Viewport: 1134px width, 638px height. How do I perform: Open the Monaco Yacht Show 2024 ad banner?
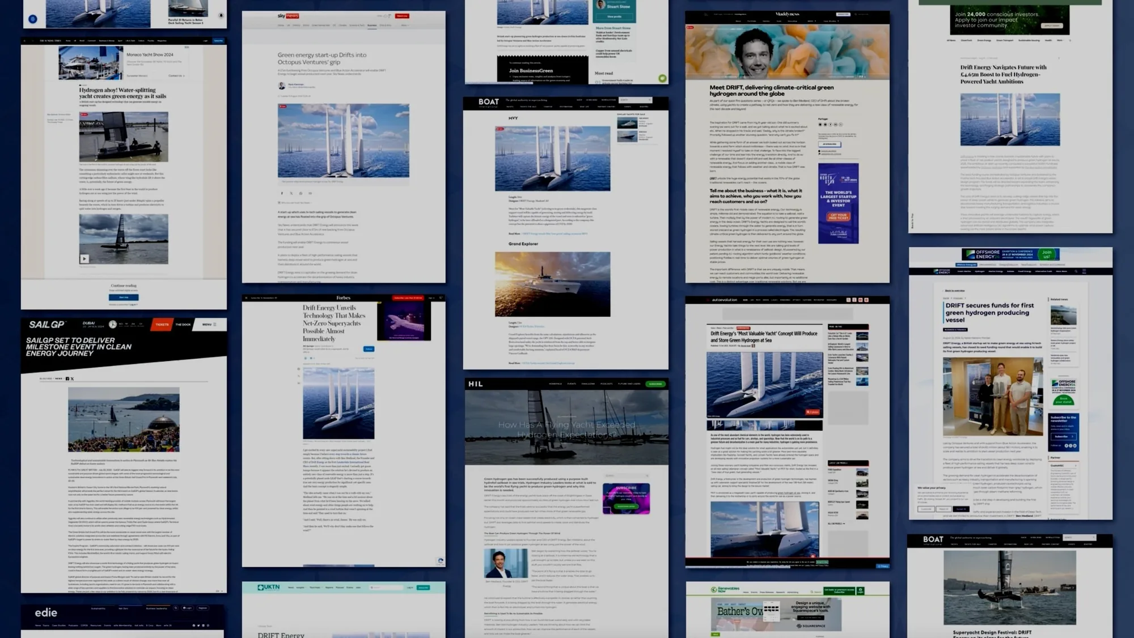[x=122, y=62]
